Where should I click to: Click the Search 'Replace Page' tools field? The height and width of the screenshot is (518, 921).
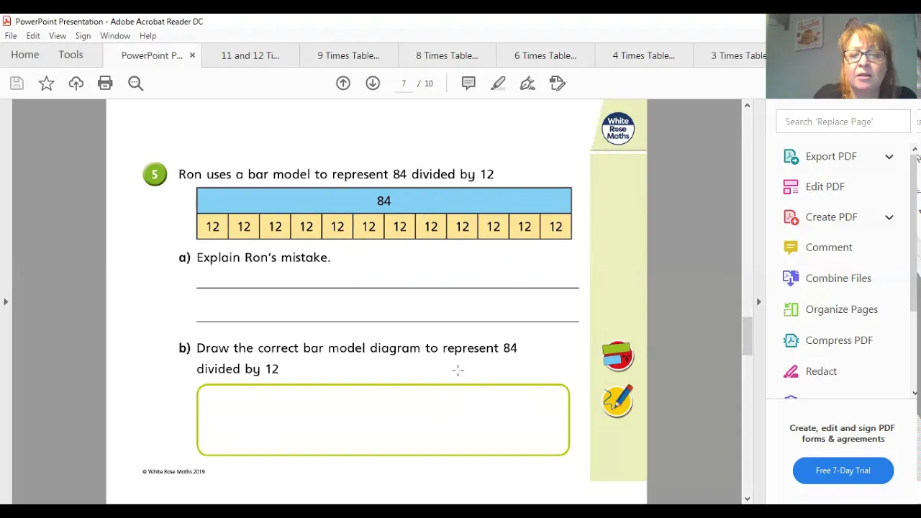coord(843,122)
